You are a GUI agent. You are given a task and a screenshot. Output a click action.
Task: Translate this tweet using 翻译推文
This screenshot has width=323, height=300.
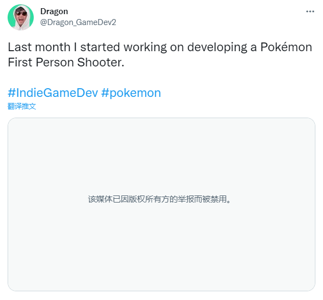pos(22,106)
